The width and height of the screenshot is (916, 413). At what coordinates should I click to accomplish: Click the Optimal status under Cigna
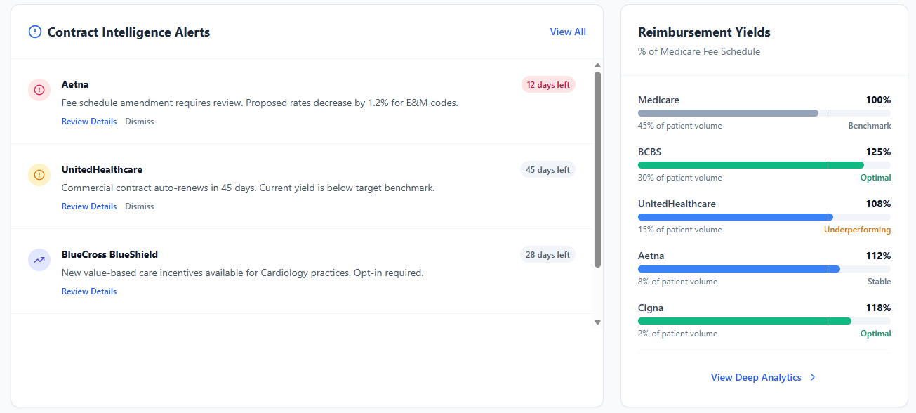876,334
